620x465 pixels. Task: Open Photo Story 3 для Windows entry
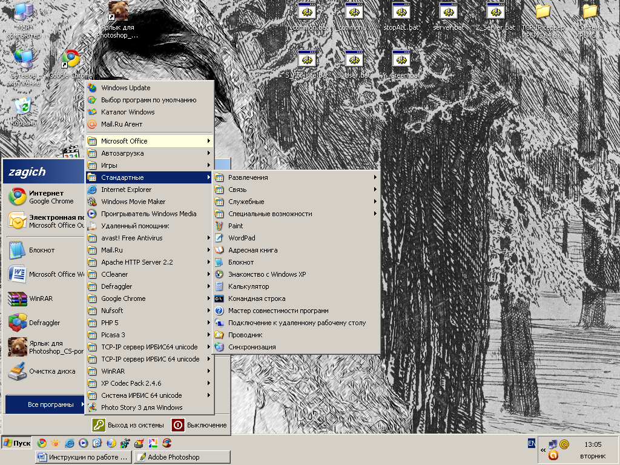[150, 407]
